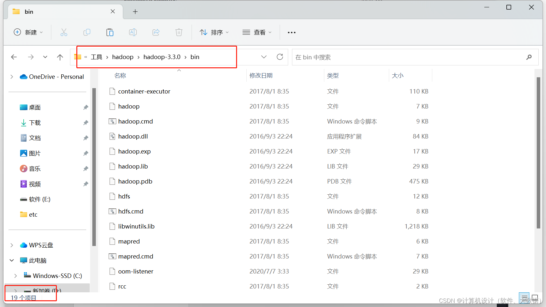546x307 pixels.
Task: Click the Copy icon in toolbar
Action: [x=87, y=32]
